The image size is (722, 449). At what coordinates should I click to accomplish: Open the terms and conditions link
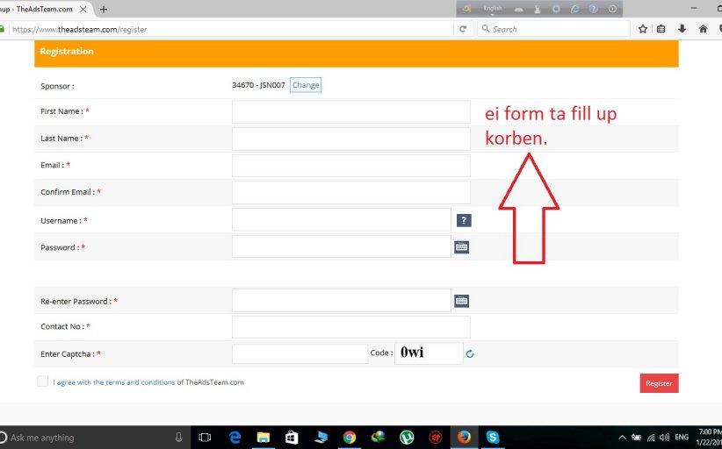114,382
